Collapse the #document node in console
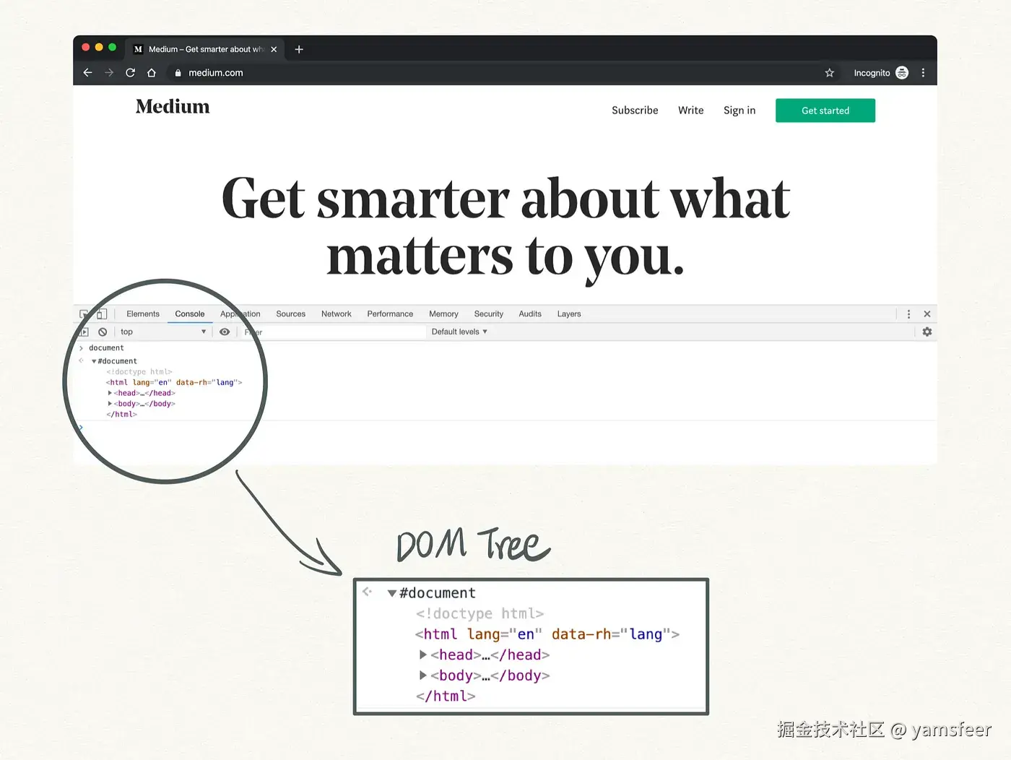This screenshot has height=760, width=1011. 94,361
